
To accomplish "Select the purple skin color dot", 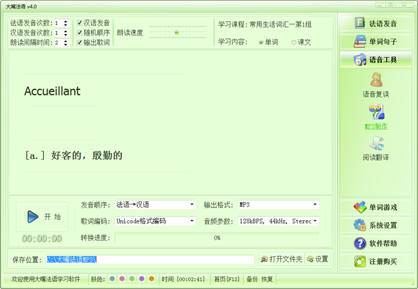I will pyautogui.click(x=142, y=279).
